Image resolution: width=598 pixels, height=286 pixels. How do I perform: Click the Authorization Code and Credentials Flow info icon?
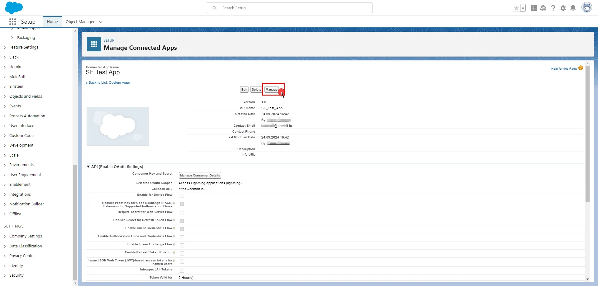tap(174, 236)
